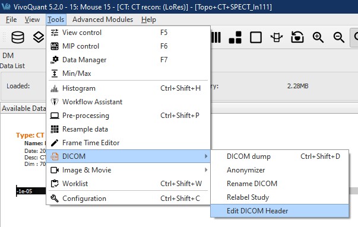This screenshot has height=227, width=358.
Task: Click the DM panel title
Action: point(8,56)
